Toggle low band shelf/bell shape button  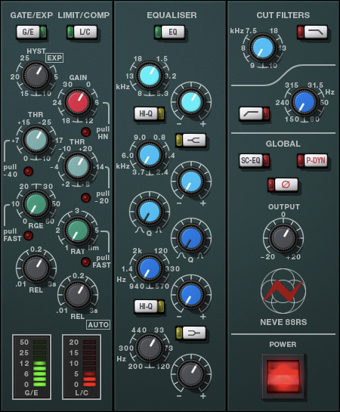(x=191, y=333)
